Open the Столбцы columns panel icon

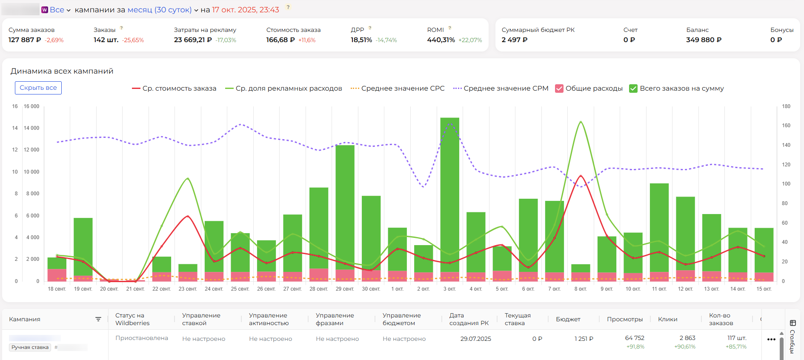pyautogui.click(x=793, y=323)
